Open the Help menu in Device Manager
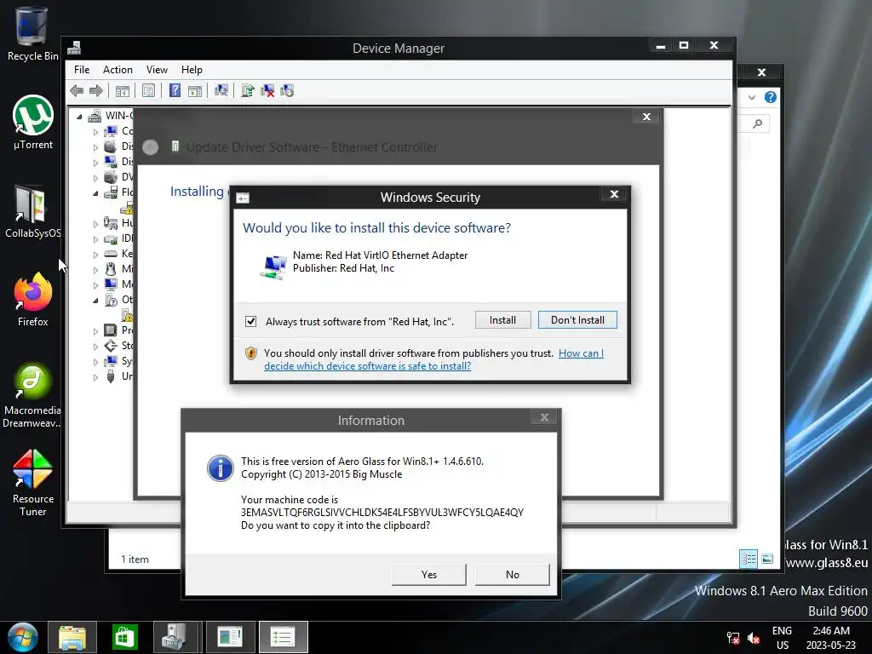The width and height of the screenshot is (872, 654). tap(192, 70)
